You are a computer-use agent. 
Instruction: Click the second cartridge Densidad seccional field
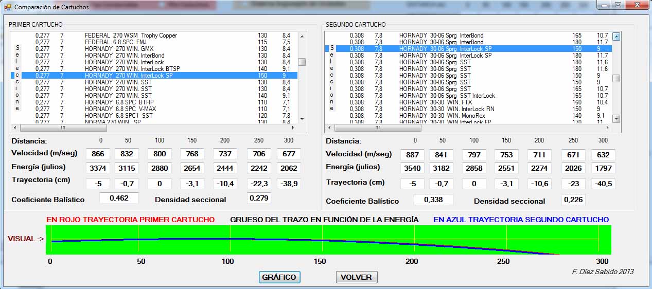coord(573,200)
